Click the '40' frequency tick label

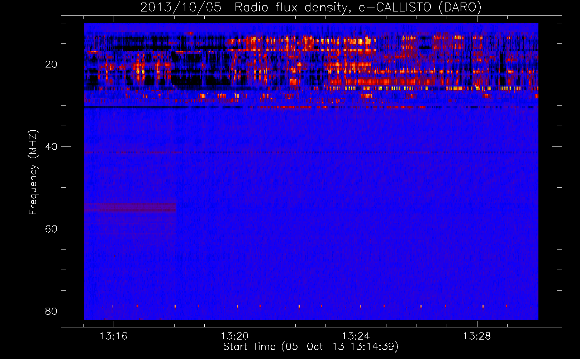51,147
